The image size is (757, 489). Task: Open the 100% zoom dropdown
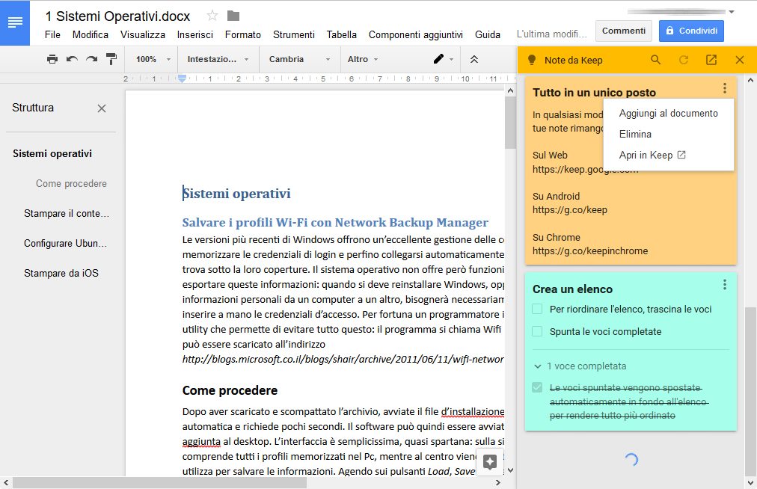click(153, 59)
